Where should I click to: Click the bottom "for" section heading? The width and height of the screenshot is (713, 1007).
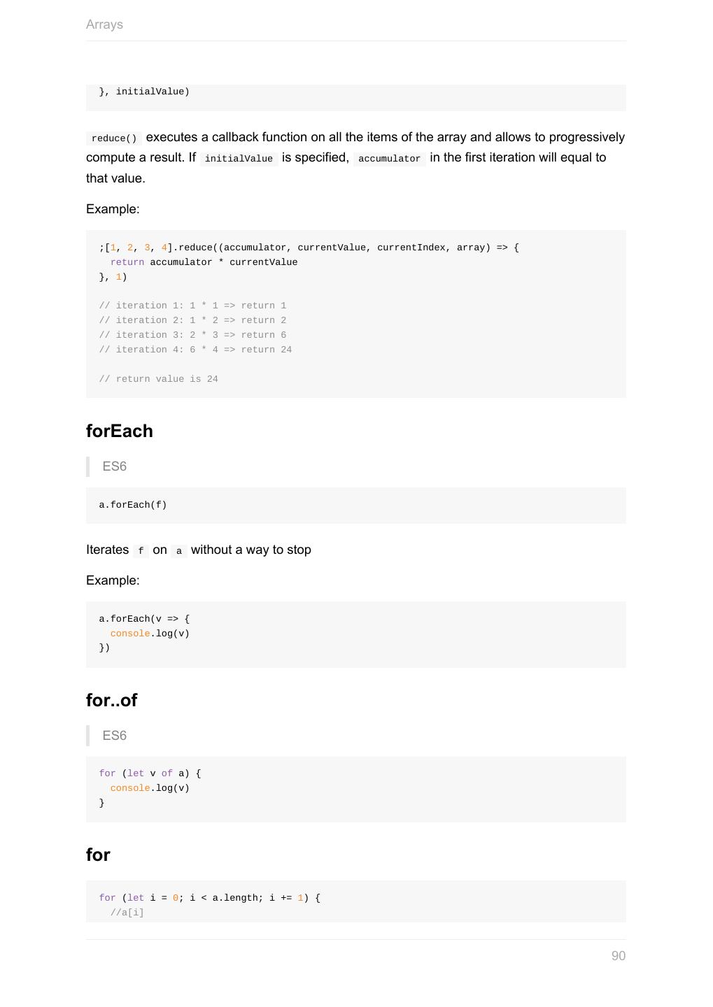[98, 855]
